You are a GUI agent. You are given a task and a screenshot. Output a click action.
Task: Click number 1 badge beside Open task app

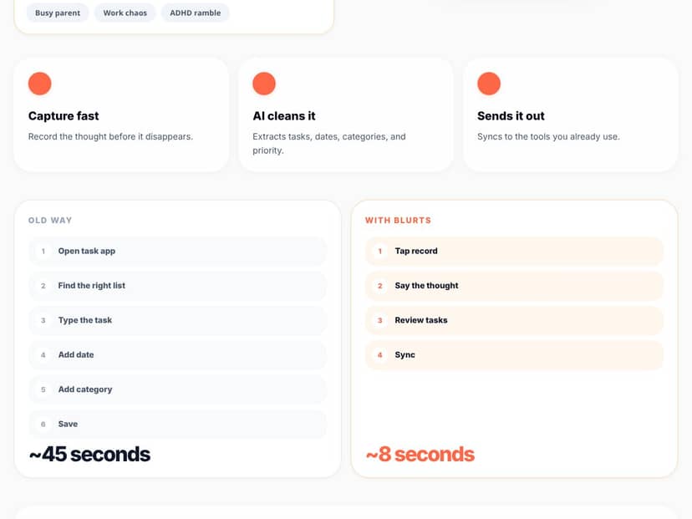point(43,251)
